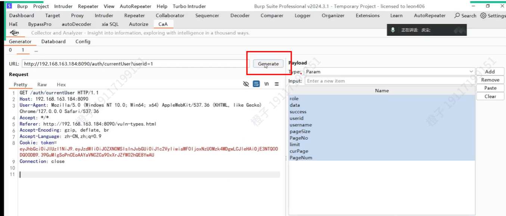This screenshot has width=506, height=216.
Task: Select the 'limit' payload row
Action: tap(382, 144)
